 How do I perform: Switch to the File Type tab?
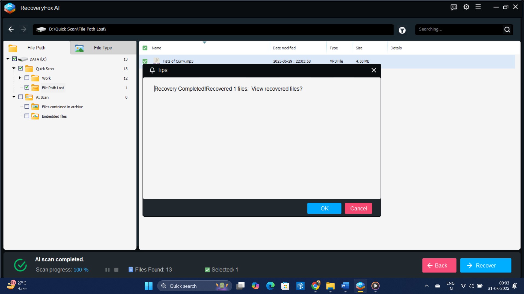[x=103, y=48]
